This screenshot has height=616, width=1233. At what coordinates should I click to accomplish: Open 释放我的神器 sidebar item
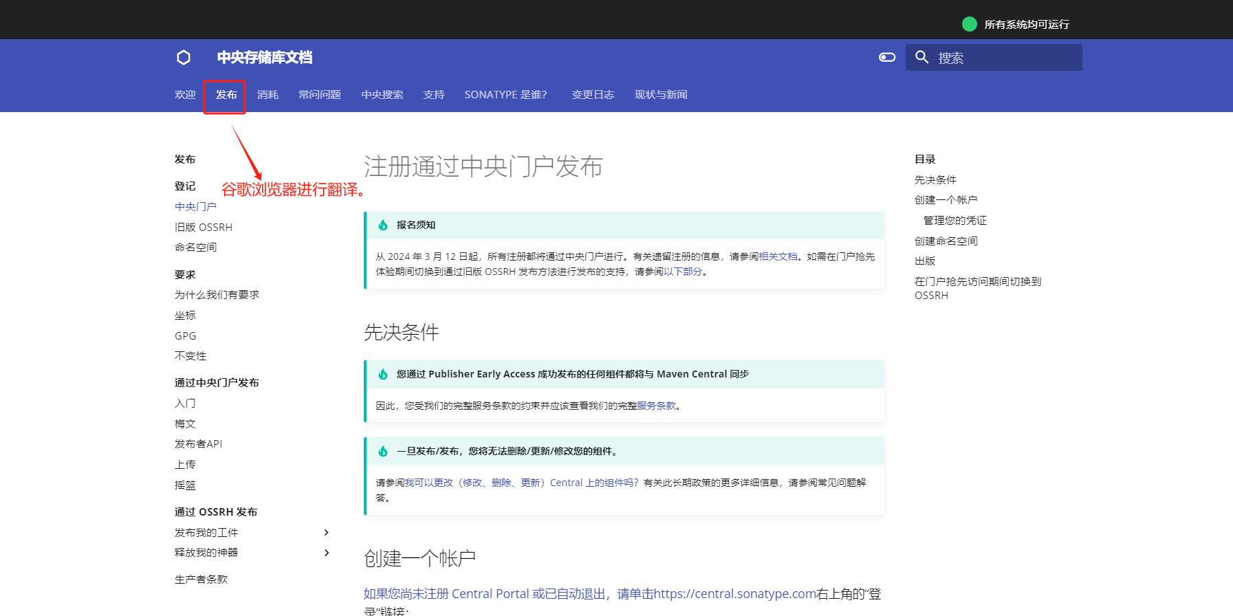206,553
